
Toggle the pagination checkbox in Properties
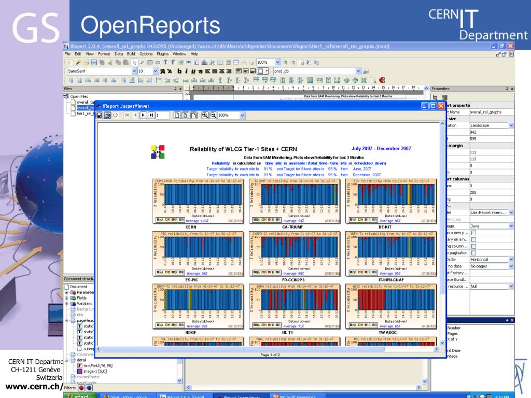474,253
